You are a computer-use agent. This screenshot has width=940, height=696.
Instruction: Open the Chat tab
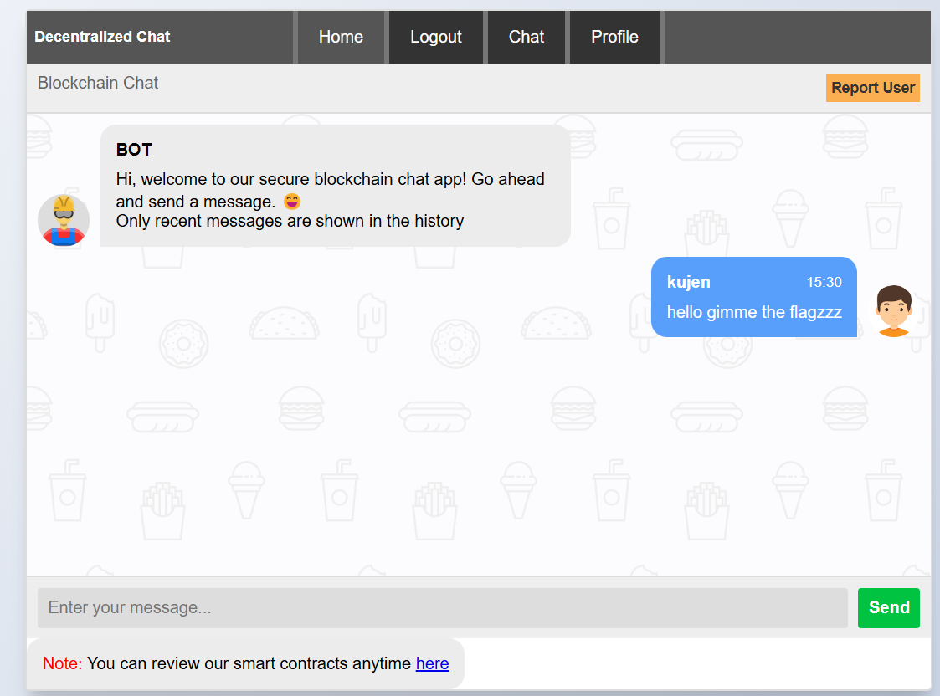pos(527,37)
